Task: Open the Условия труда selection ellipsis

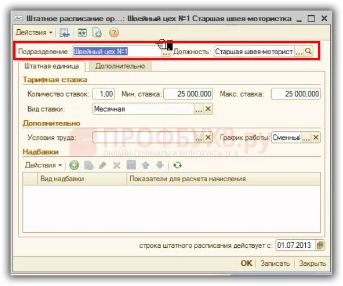Action: click(199, 138)
